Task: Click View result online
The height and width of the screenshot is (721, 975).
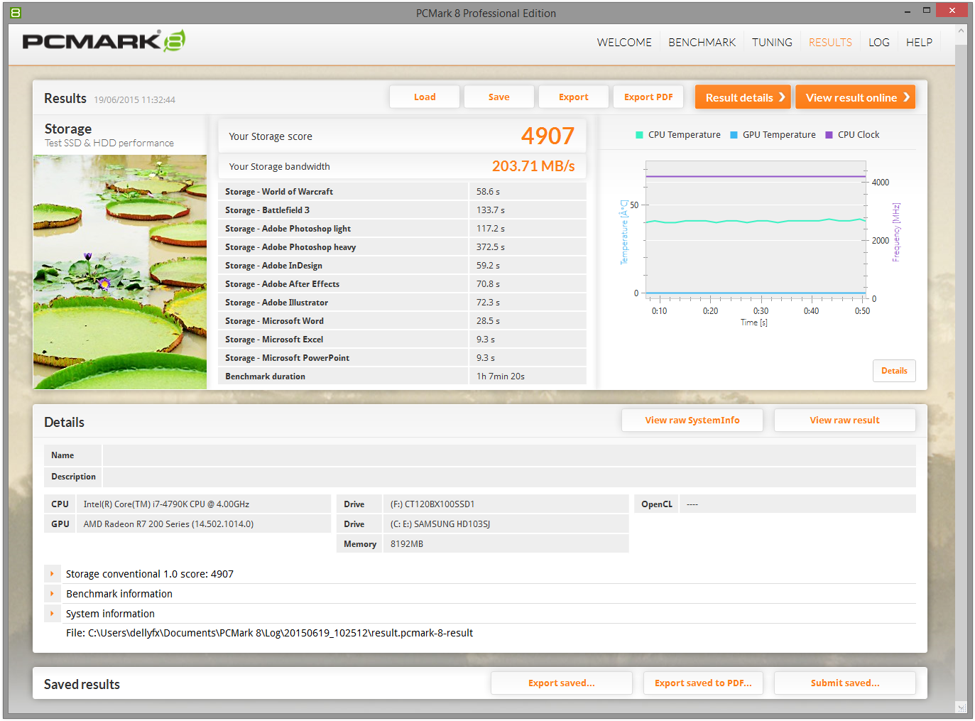Action: (x=855, y=97)
